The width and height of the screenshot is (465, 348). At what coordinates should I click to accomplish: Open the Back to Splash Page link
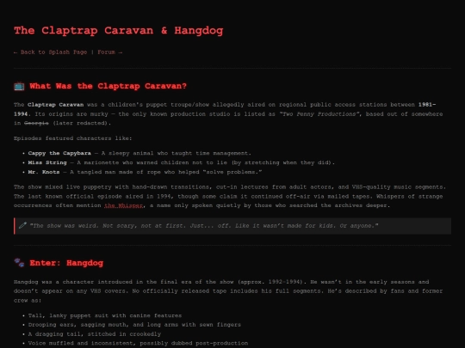coord(51,52)
